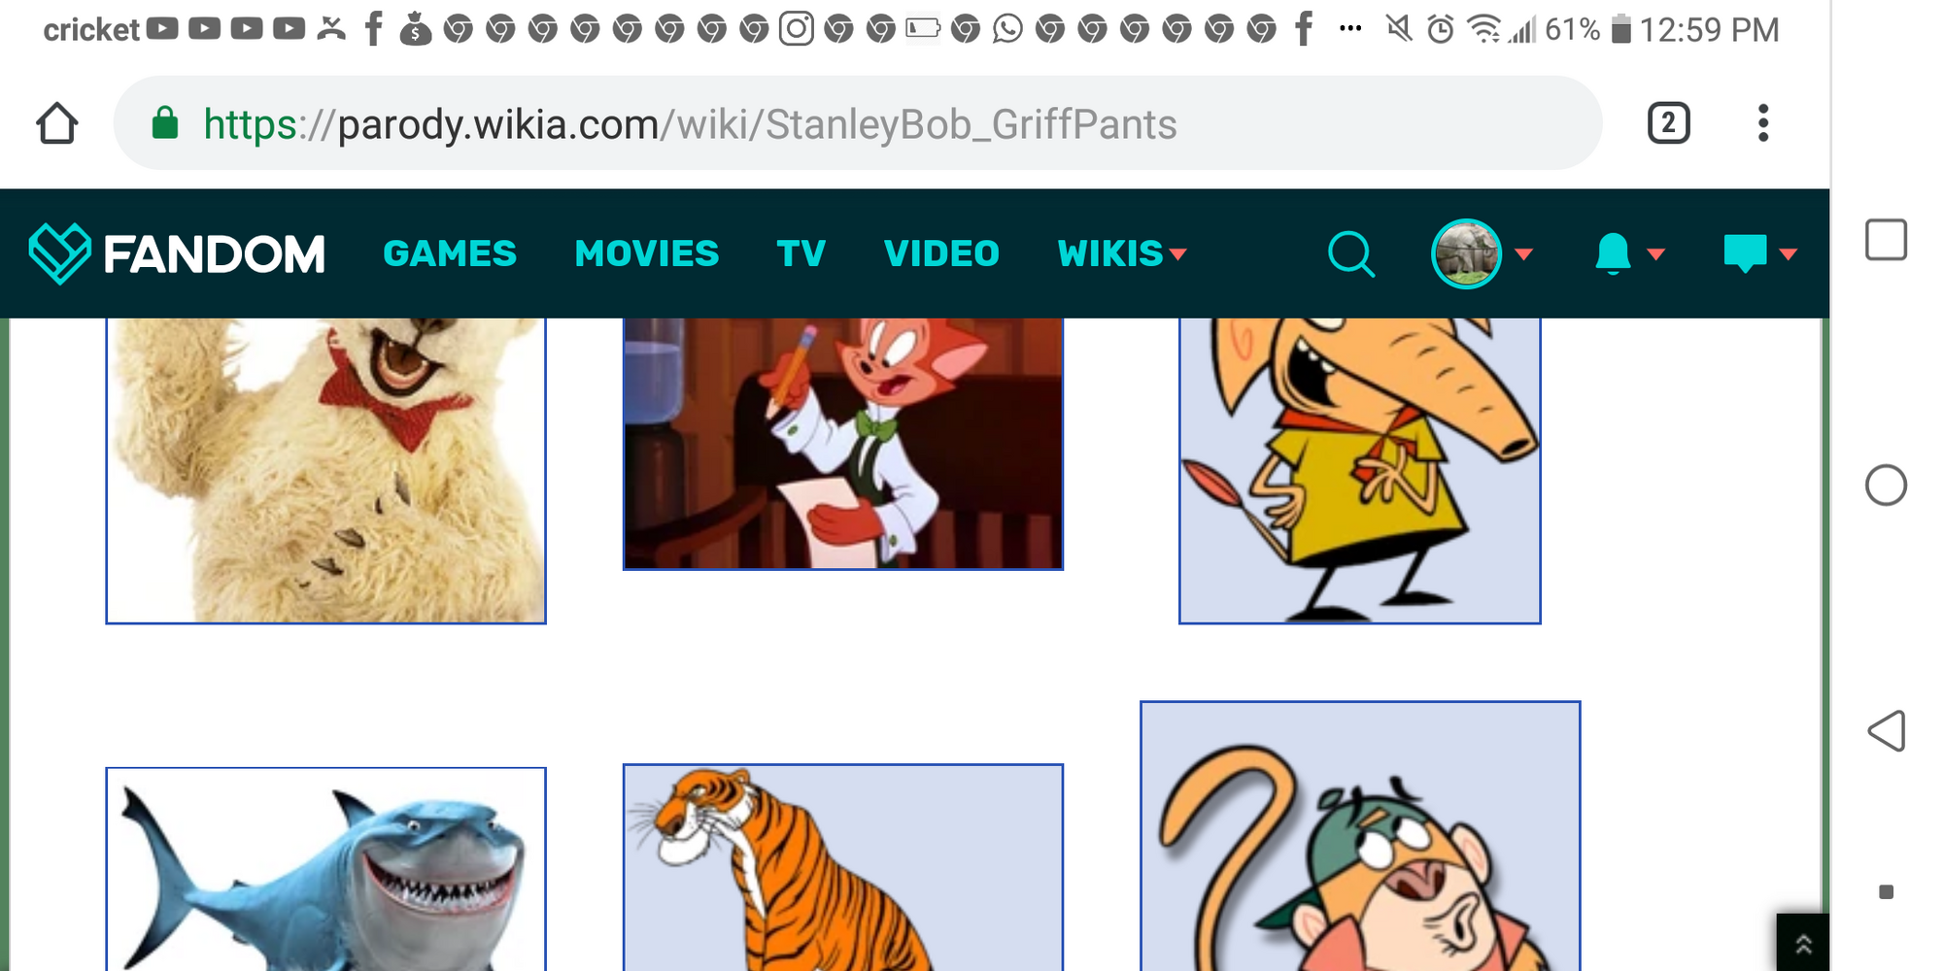1943x971 pixels.
Task: Open the messages chat bubble icon
Action: [x=1745, y=253]
